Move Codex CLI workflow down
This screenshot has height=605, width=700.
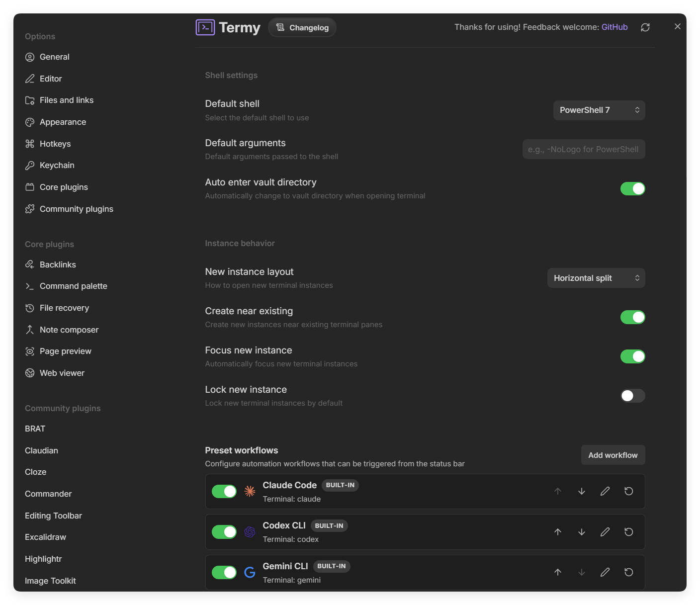point(582,532)
